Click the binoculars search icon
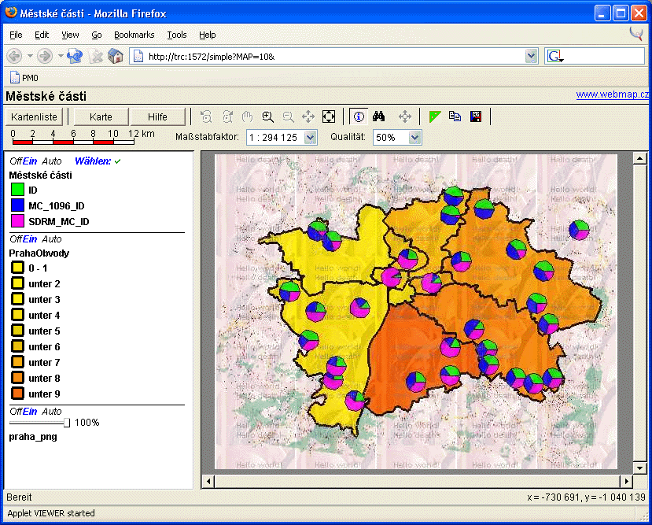This screenshot has height=525, width=652. point(378,116)
